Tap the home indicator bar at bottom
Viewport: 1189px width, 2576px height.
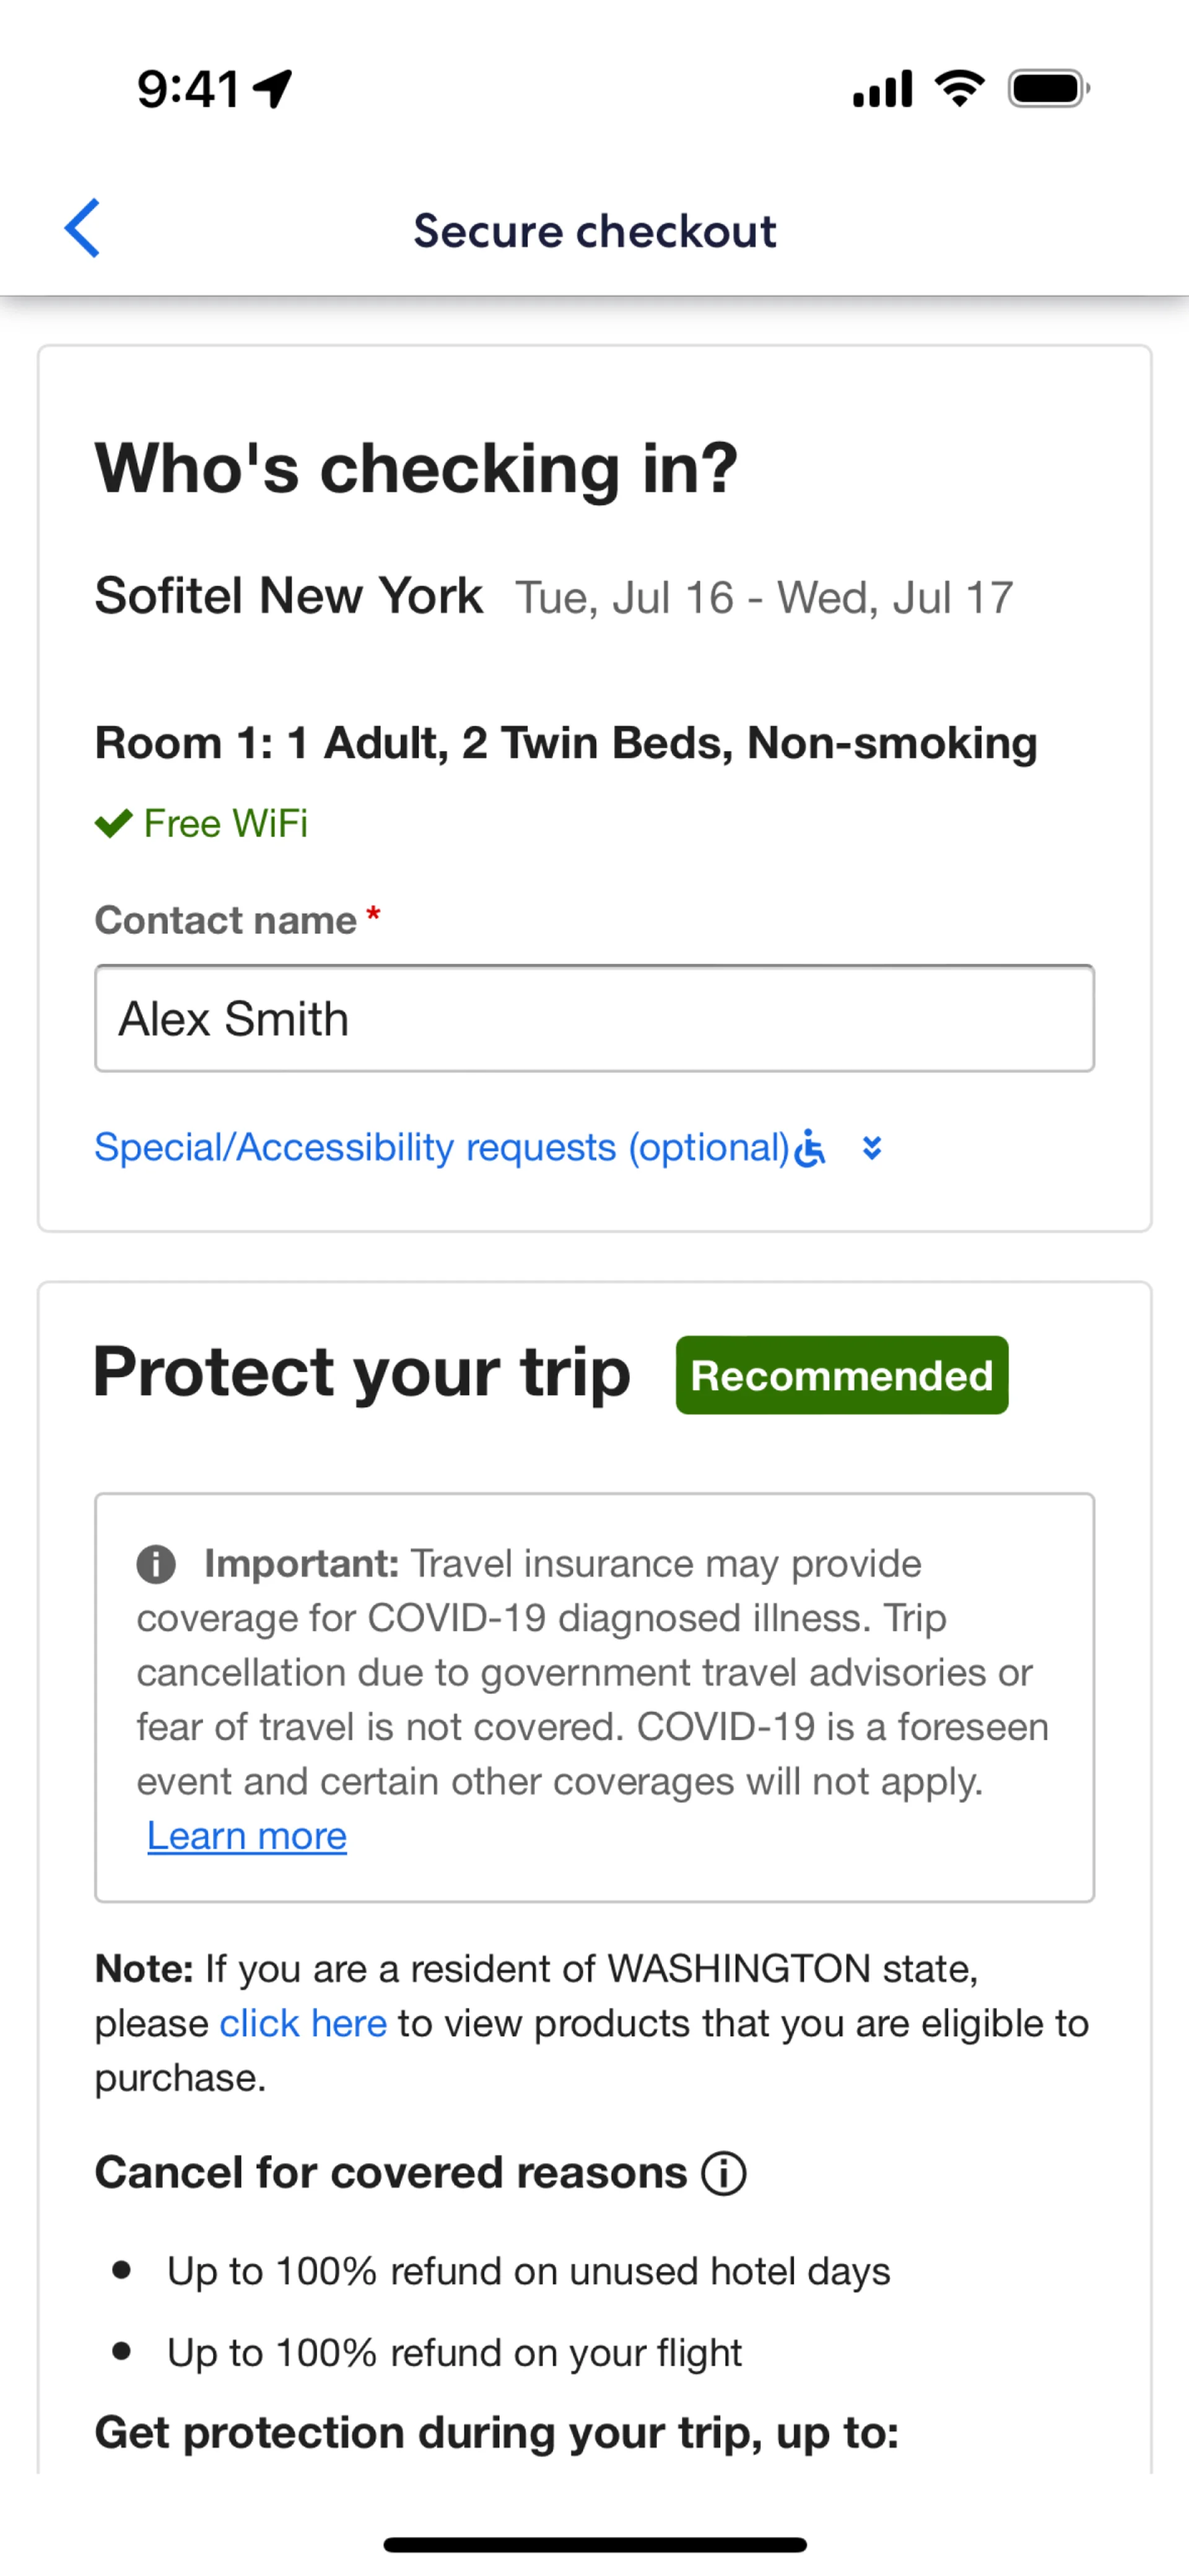(594, 2544)
